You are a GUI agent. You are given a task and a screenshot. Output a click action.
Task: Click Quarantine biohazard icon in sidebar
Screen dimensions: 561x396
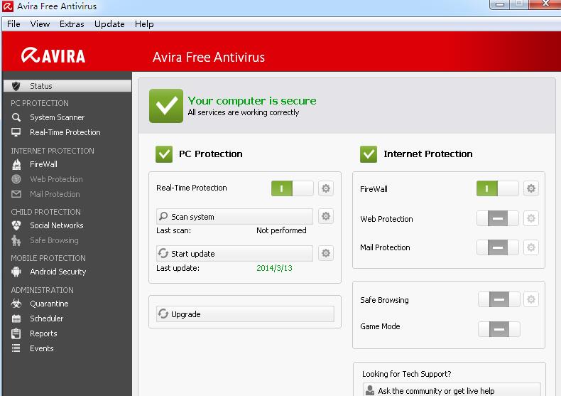(16, 304)
